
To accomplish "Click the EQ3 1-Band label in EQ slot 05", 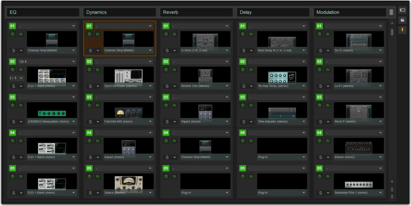I will click(x=41, y=193).
